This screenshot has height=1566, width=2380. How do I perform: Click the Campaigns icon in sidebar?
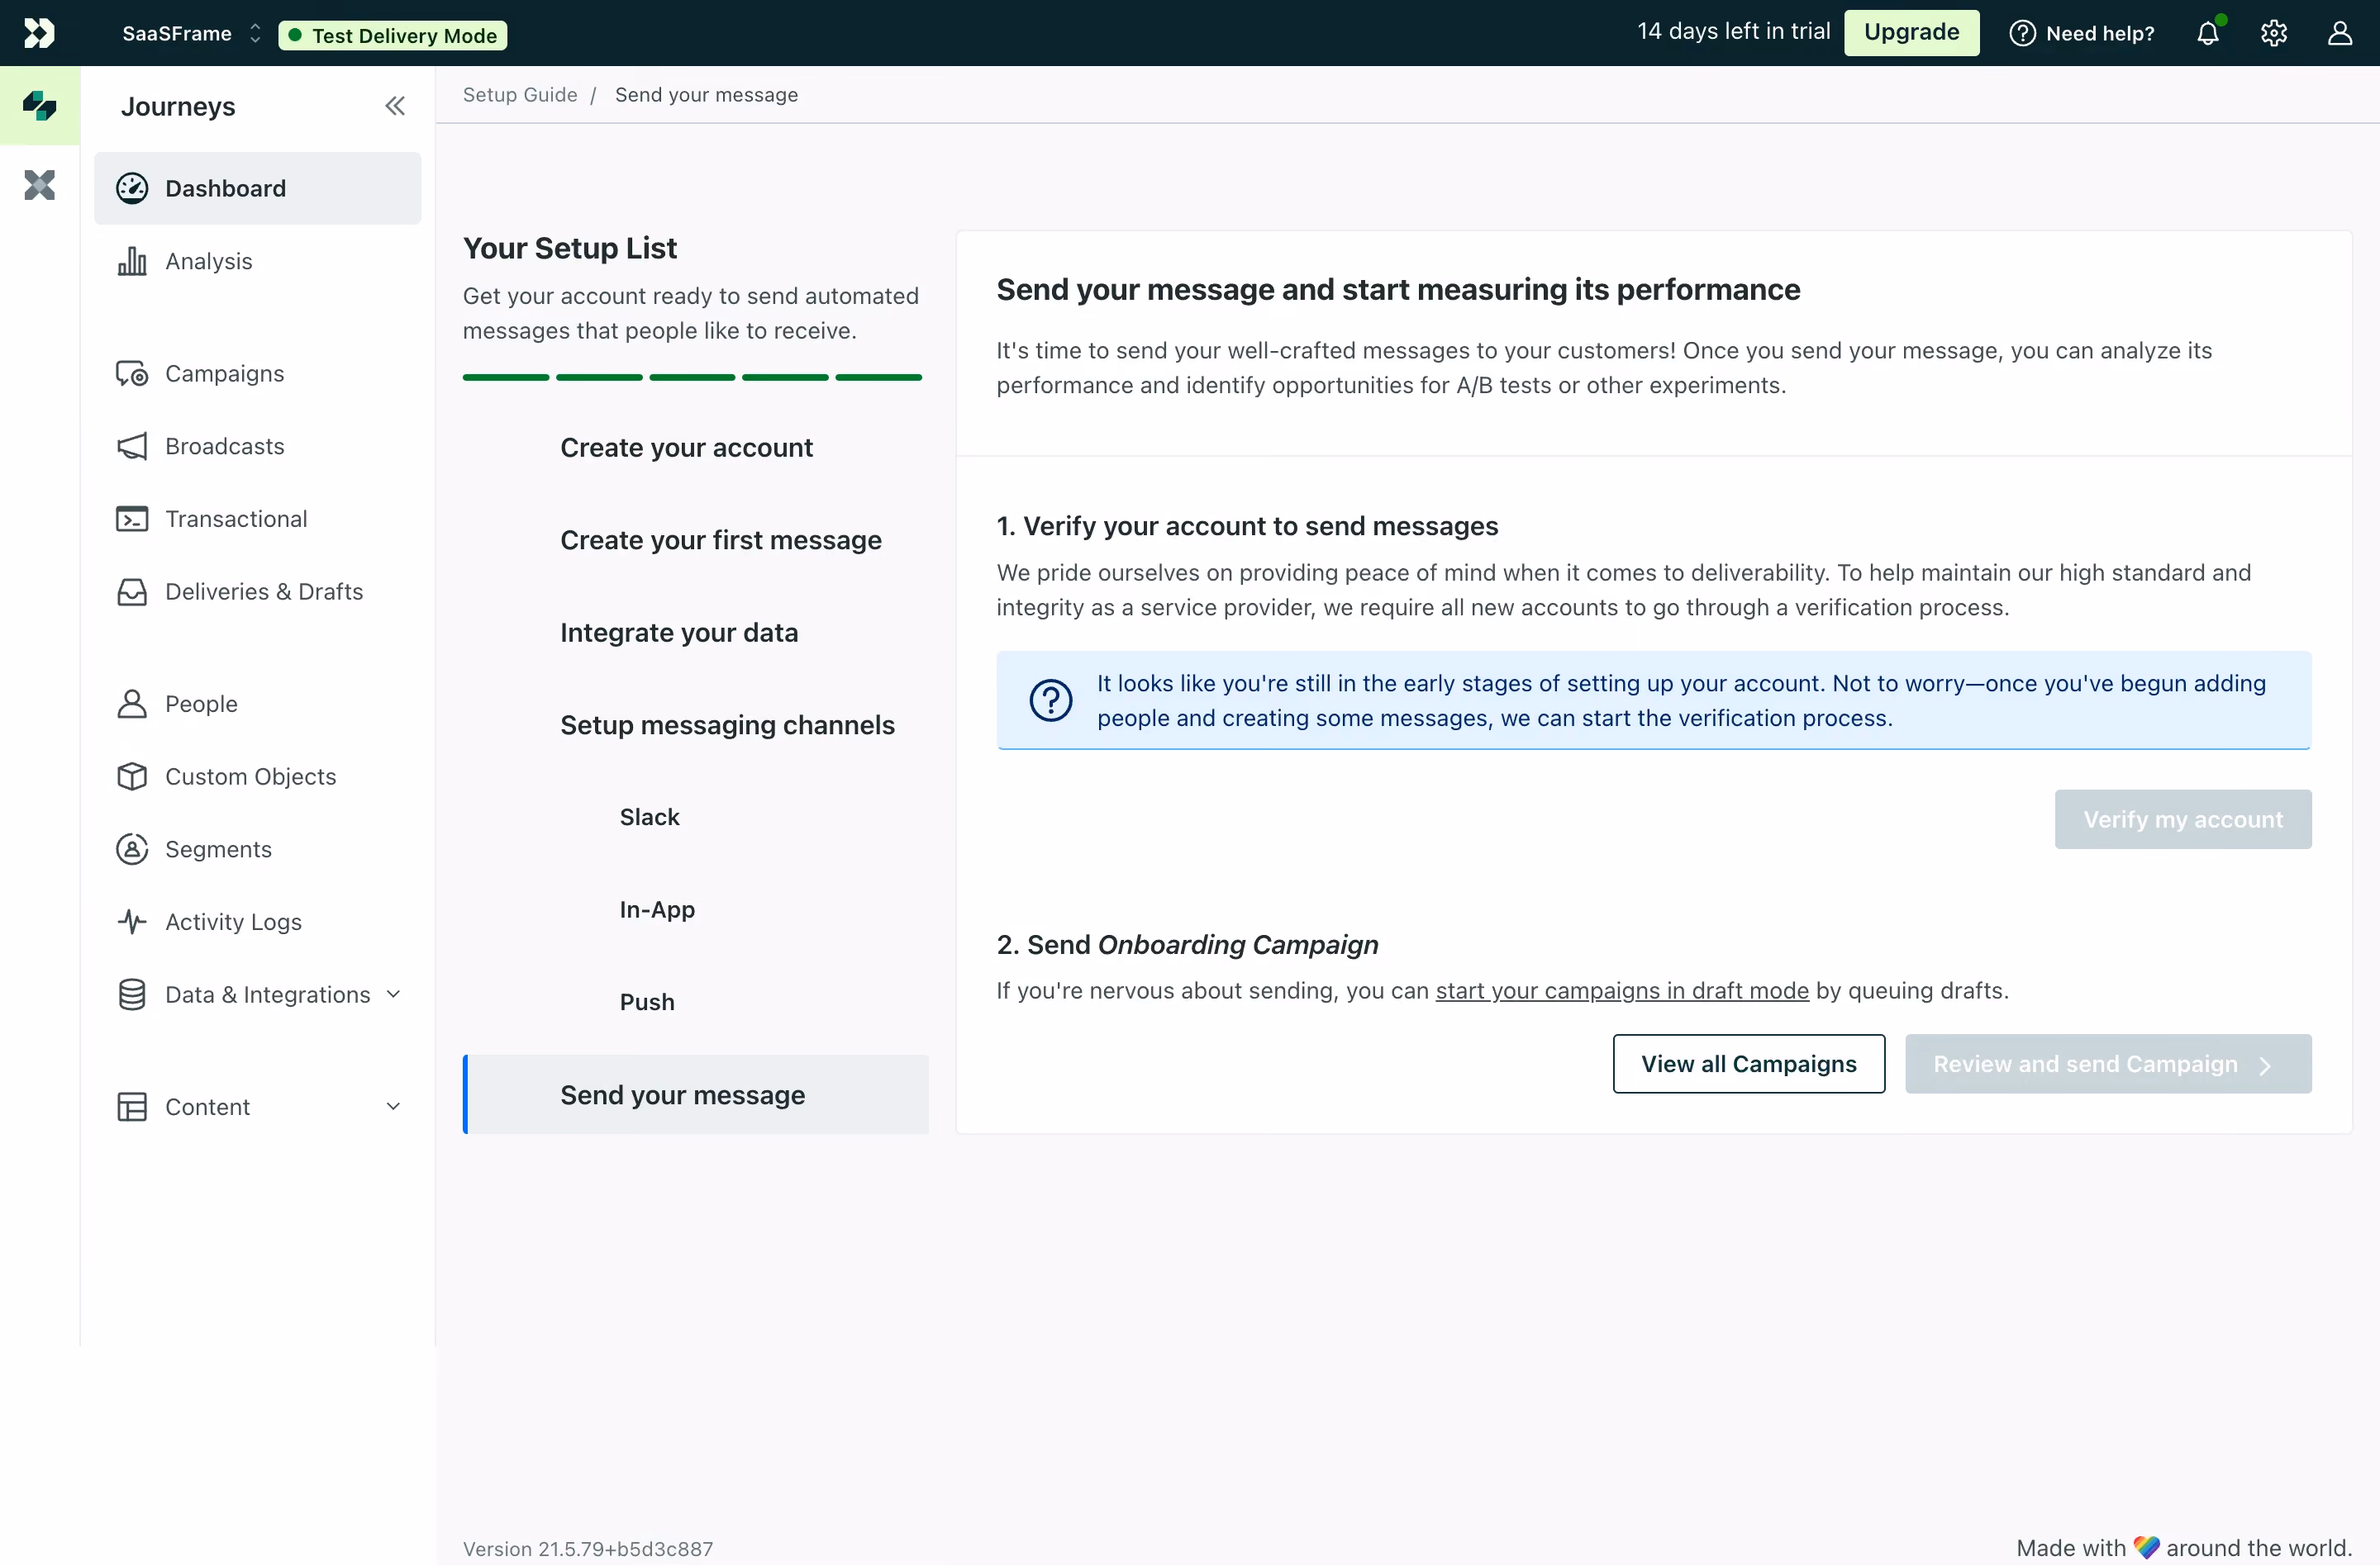tap(132, 374)
